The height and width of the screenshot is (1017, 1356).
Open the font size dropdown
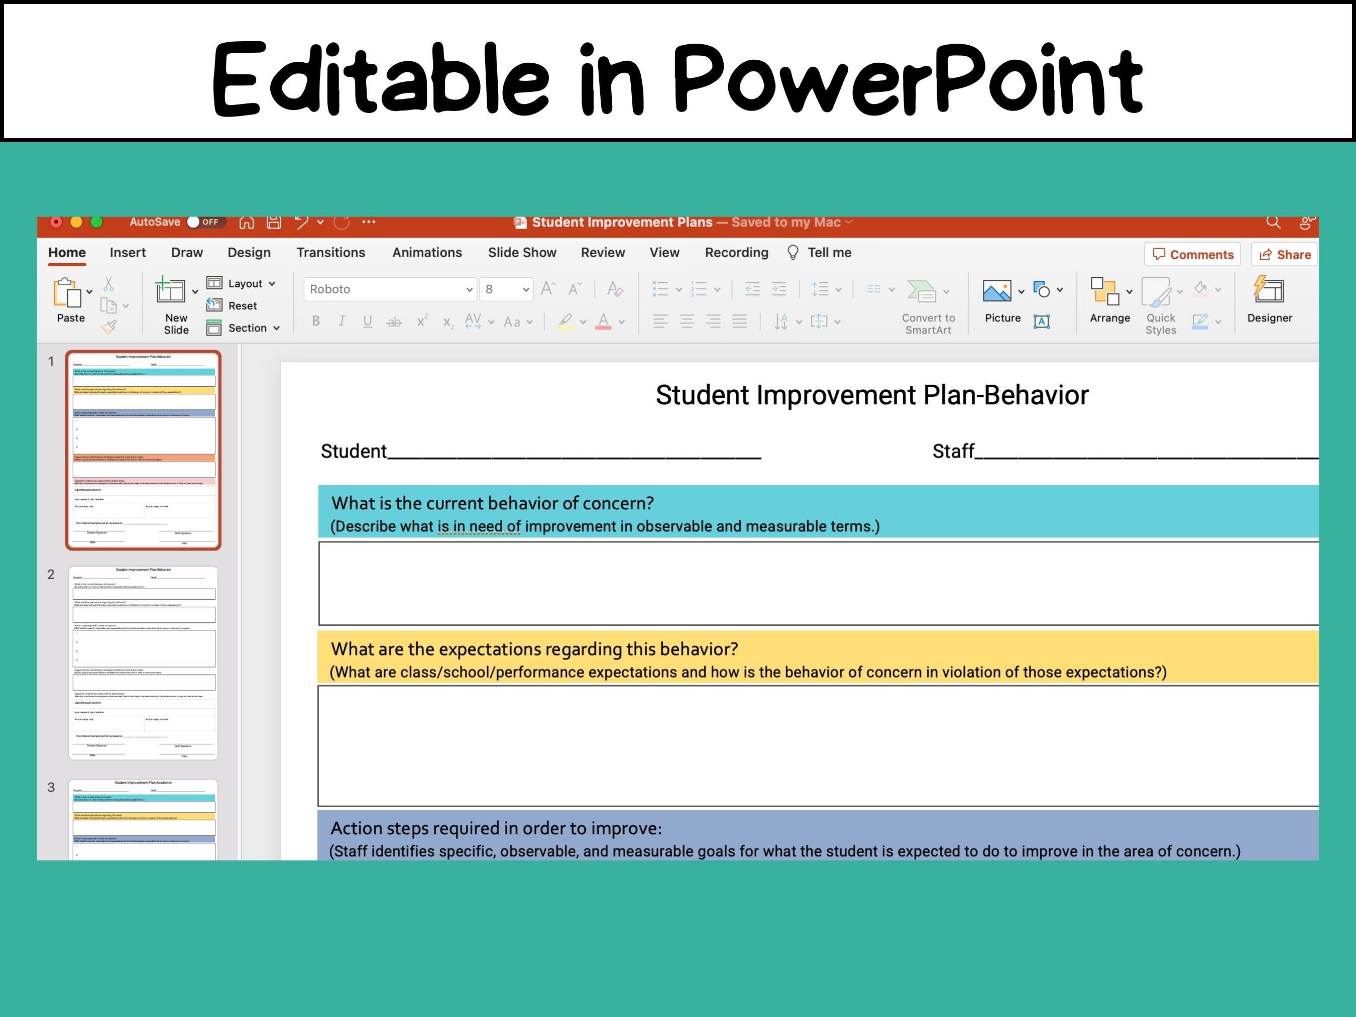525,289
